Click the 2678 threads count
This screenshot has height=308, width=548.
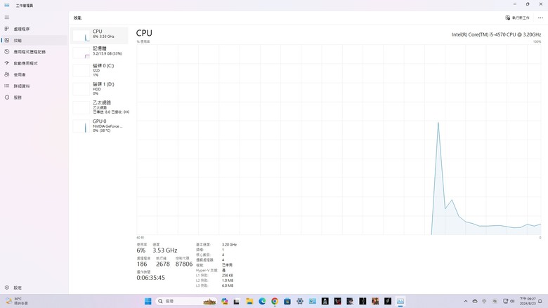tap(163, 264)
